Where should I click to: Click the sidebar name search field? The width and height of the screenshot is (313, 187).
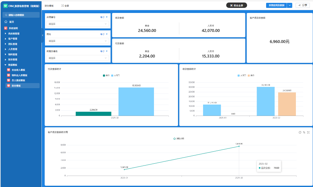pyautogui.click(x=21, y=15)
